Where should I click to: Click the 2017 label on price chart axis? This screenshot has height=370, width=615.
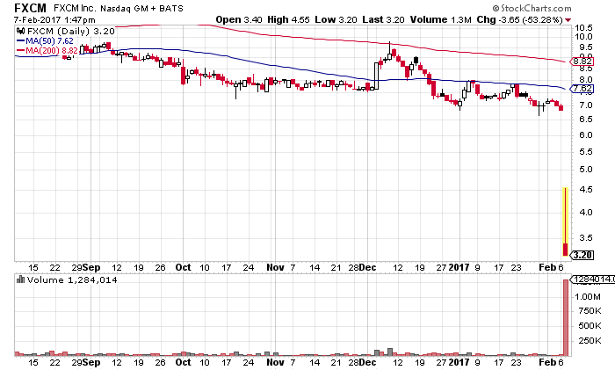pos(459,267)
